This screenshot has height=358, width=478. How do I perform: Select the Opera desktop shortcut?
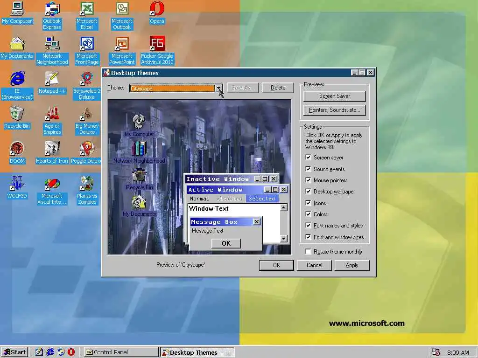click(x=157, y=13)
